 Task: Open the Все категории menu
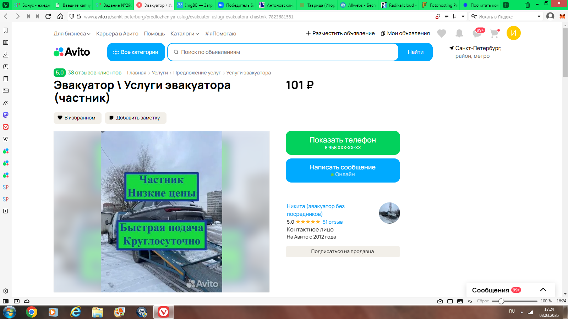point(136,52)
